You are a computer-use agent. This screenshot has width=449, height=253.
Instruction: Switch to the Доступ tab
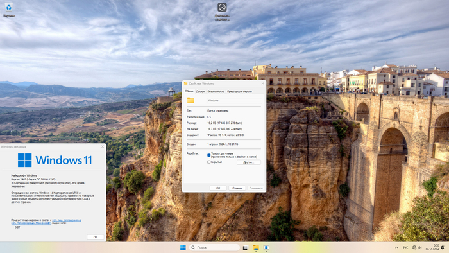click(x=200, y=92)
